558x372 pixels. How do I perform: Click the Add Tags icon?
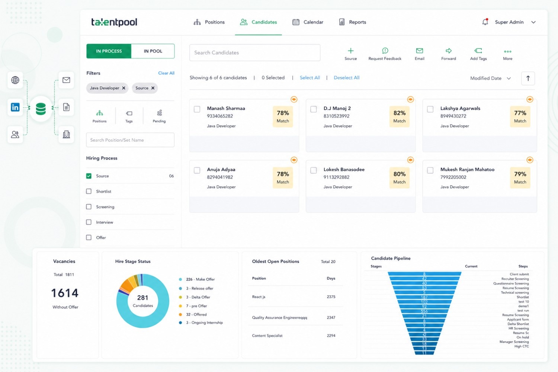(x=478, y=51)
